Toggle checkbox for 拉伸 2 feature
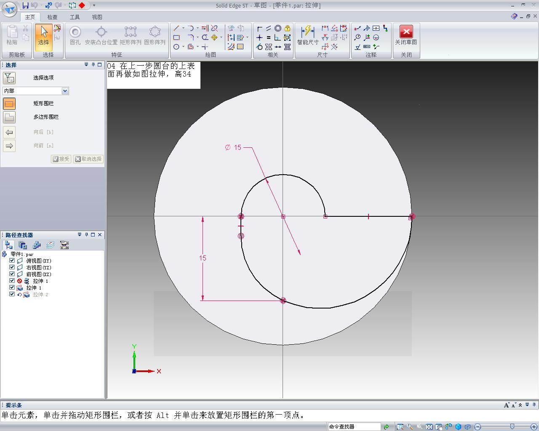Viewport: 539px width, 431px height. click(12, 294)
